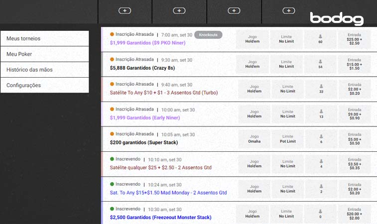Click the second add-table plus icon
This screenshot has width=377, height=224.
point(179,10)
